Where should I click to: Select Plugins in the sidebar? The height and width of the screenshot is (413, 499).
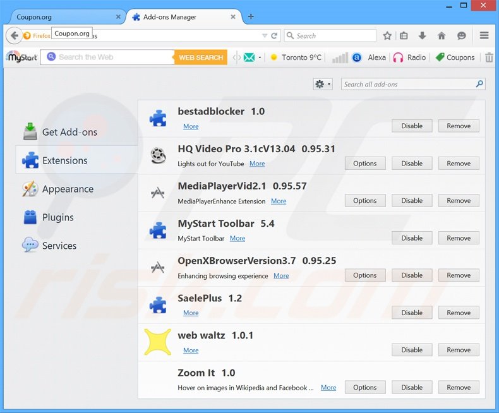[x=57, y=217]
